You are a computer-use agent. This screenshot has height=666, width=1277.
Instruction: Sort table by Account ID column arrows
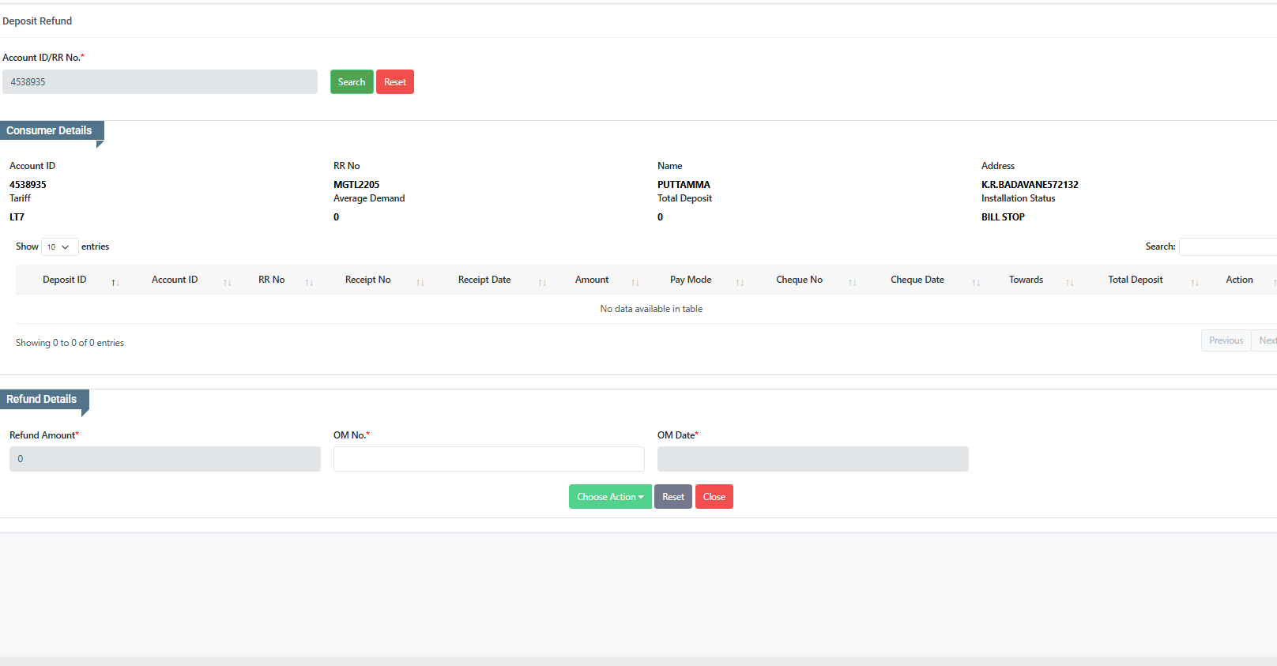tap(228, 282)
